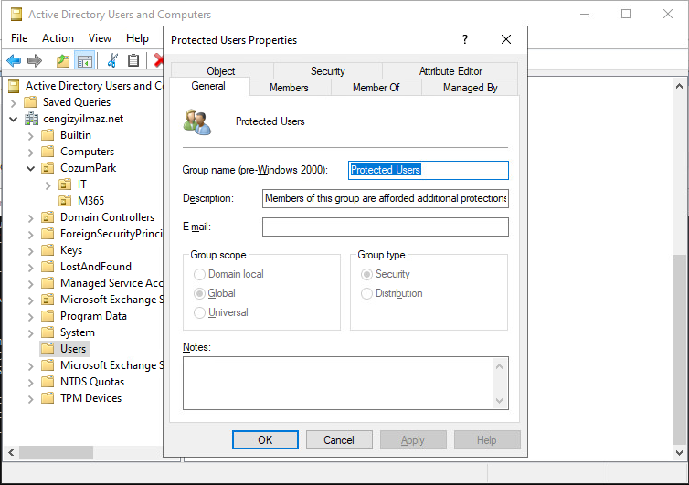Click the Cut scissors toolbar icon
The image size is (689, 485).
[x=112, y=61]
